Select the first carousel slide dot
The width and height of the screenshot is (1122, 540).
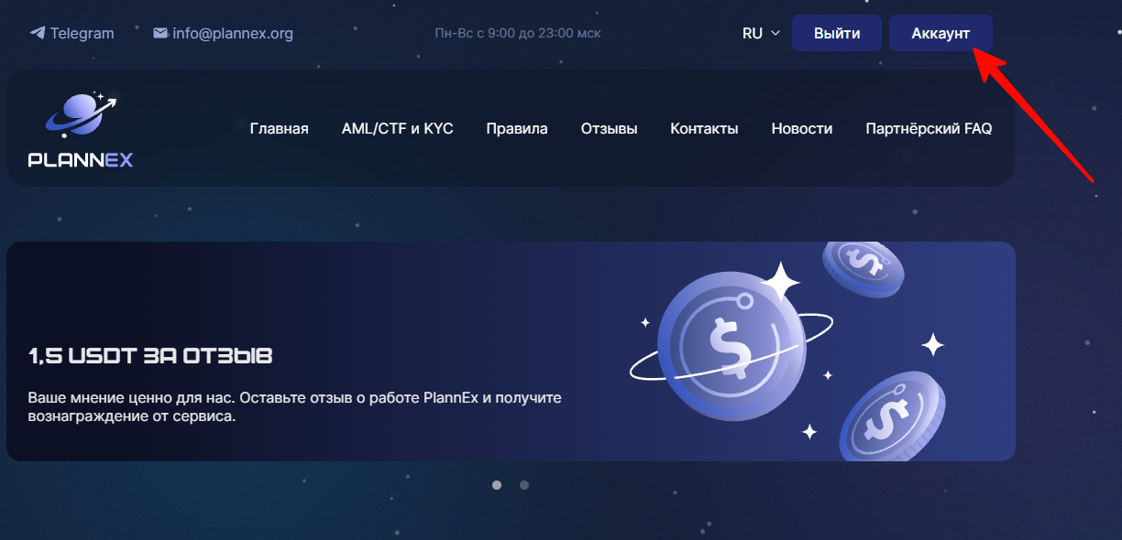tap(497, 485)
